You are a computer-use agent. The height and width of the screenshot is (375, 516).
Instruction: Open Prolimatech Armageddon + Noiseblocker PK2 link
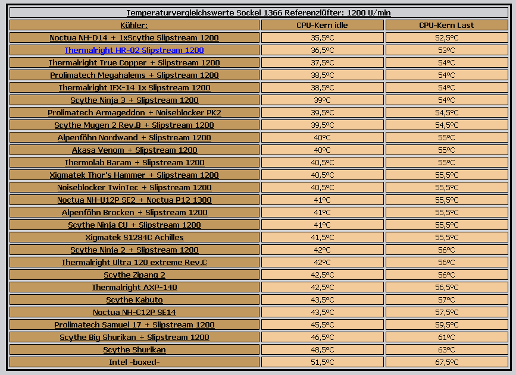point(134,112)
